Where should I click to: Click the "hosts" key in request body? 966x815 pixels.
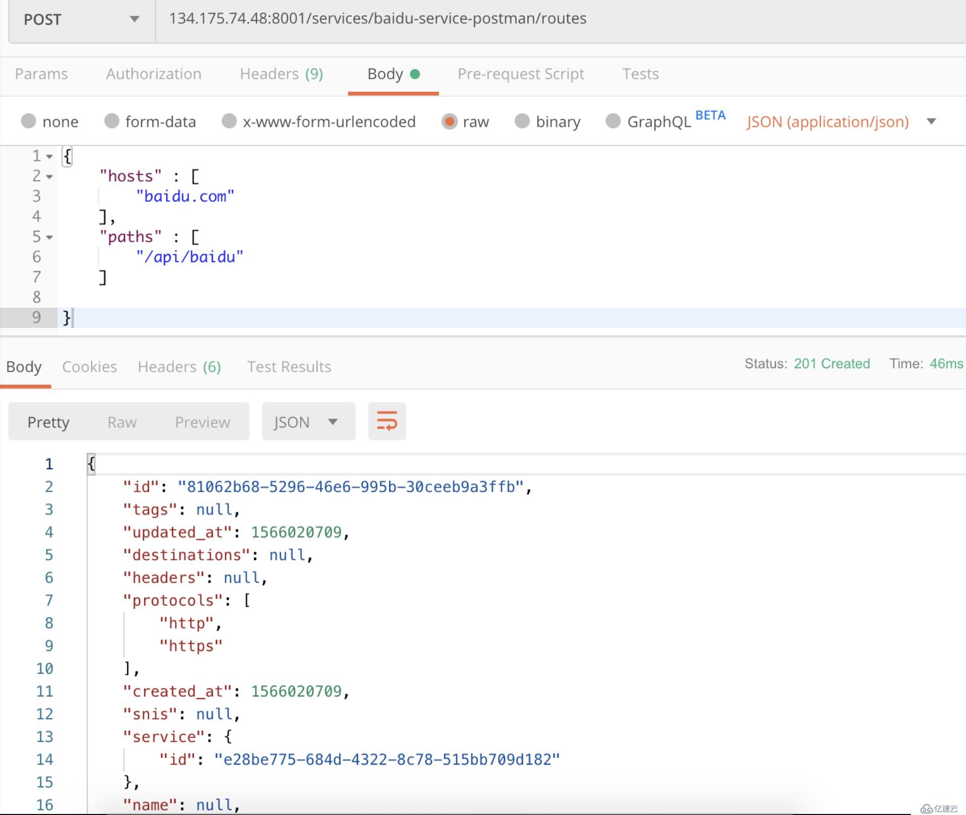point(131,176)
